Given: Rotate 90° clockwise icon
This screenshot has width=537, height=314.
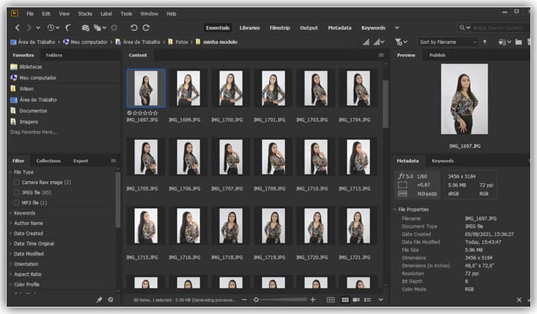Looking at the screenshot, I should 146,27.
